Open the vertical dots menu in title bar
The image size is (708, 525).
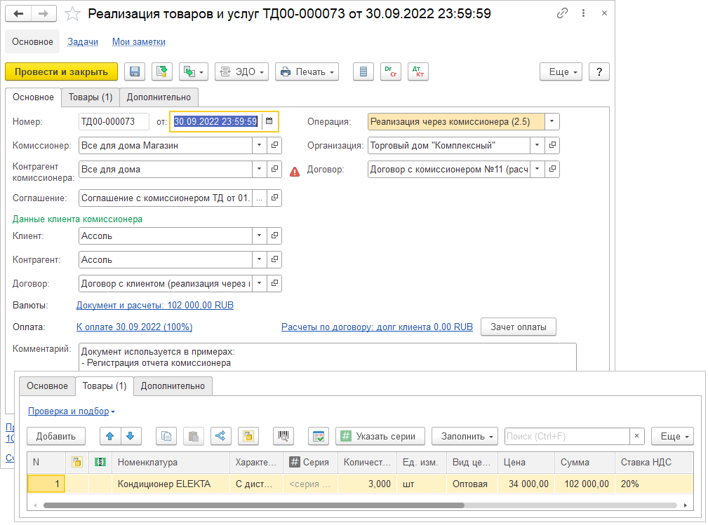pyautogui.click(x=583, y=13)
